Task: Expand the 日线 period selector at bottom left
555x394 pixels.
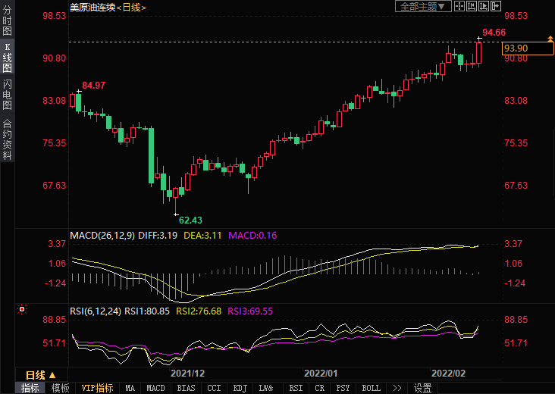Action: [x=40, y=375]
